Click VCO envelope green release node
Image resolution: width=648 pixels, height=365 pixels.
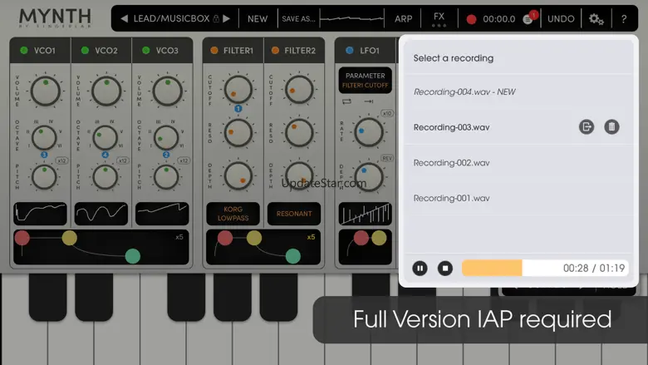pos(133,256)
